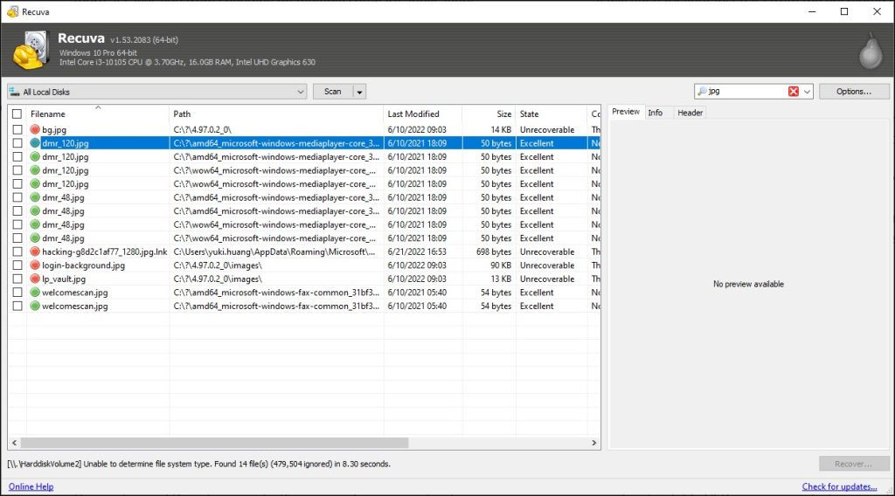The image size is (895, 496).
Task: Click the horizontal scrollbar thumb
Action: (215, 443)
